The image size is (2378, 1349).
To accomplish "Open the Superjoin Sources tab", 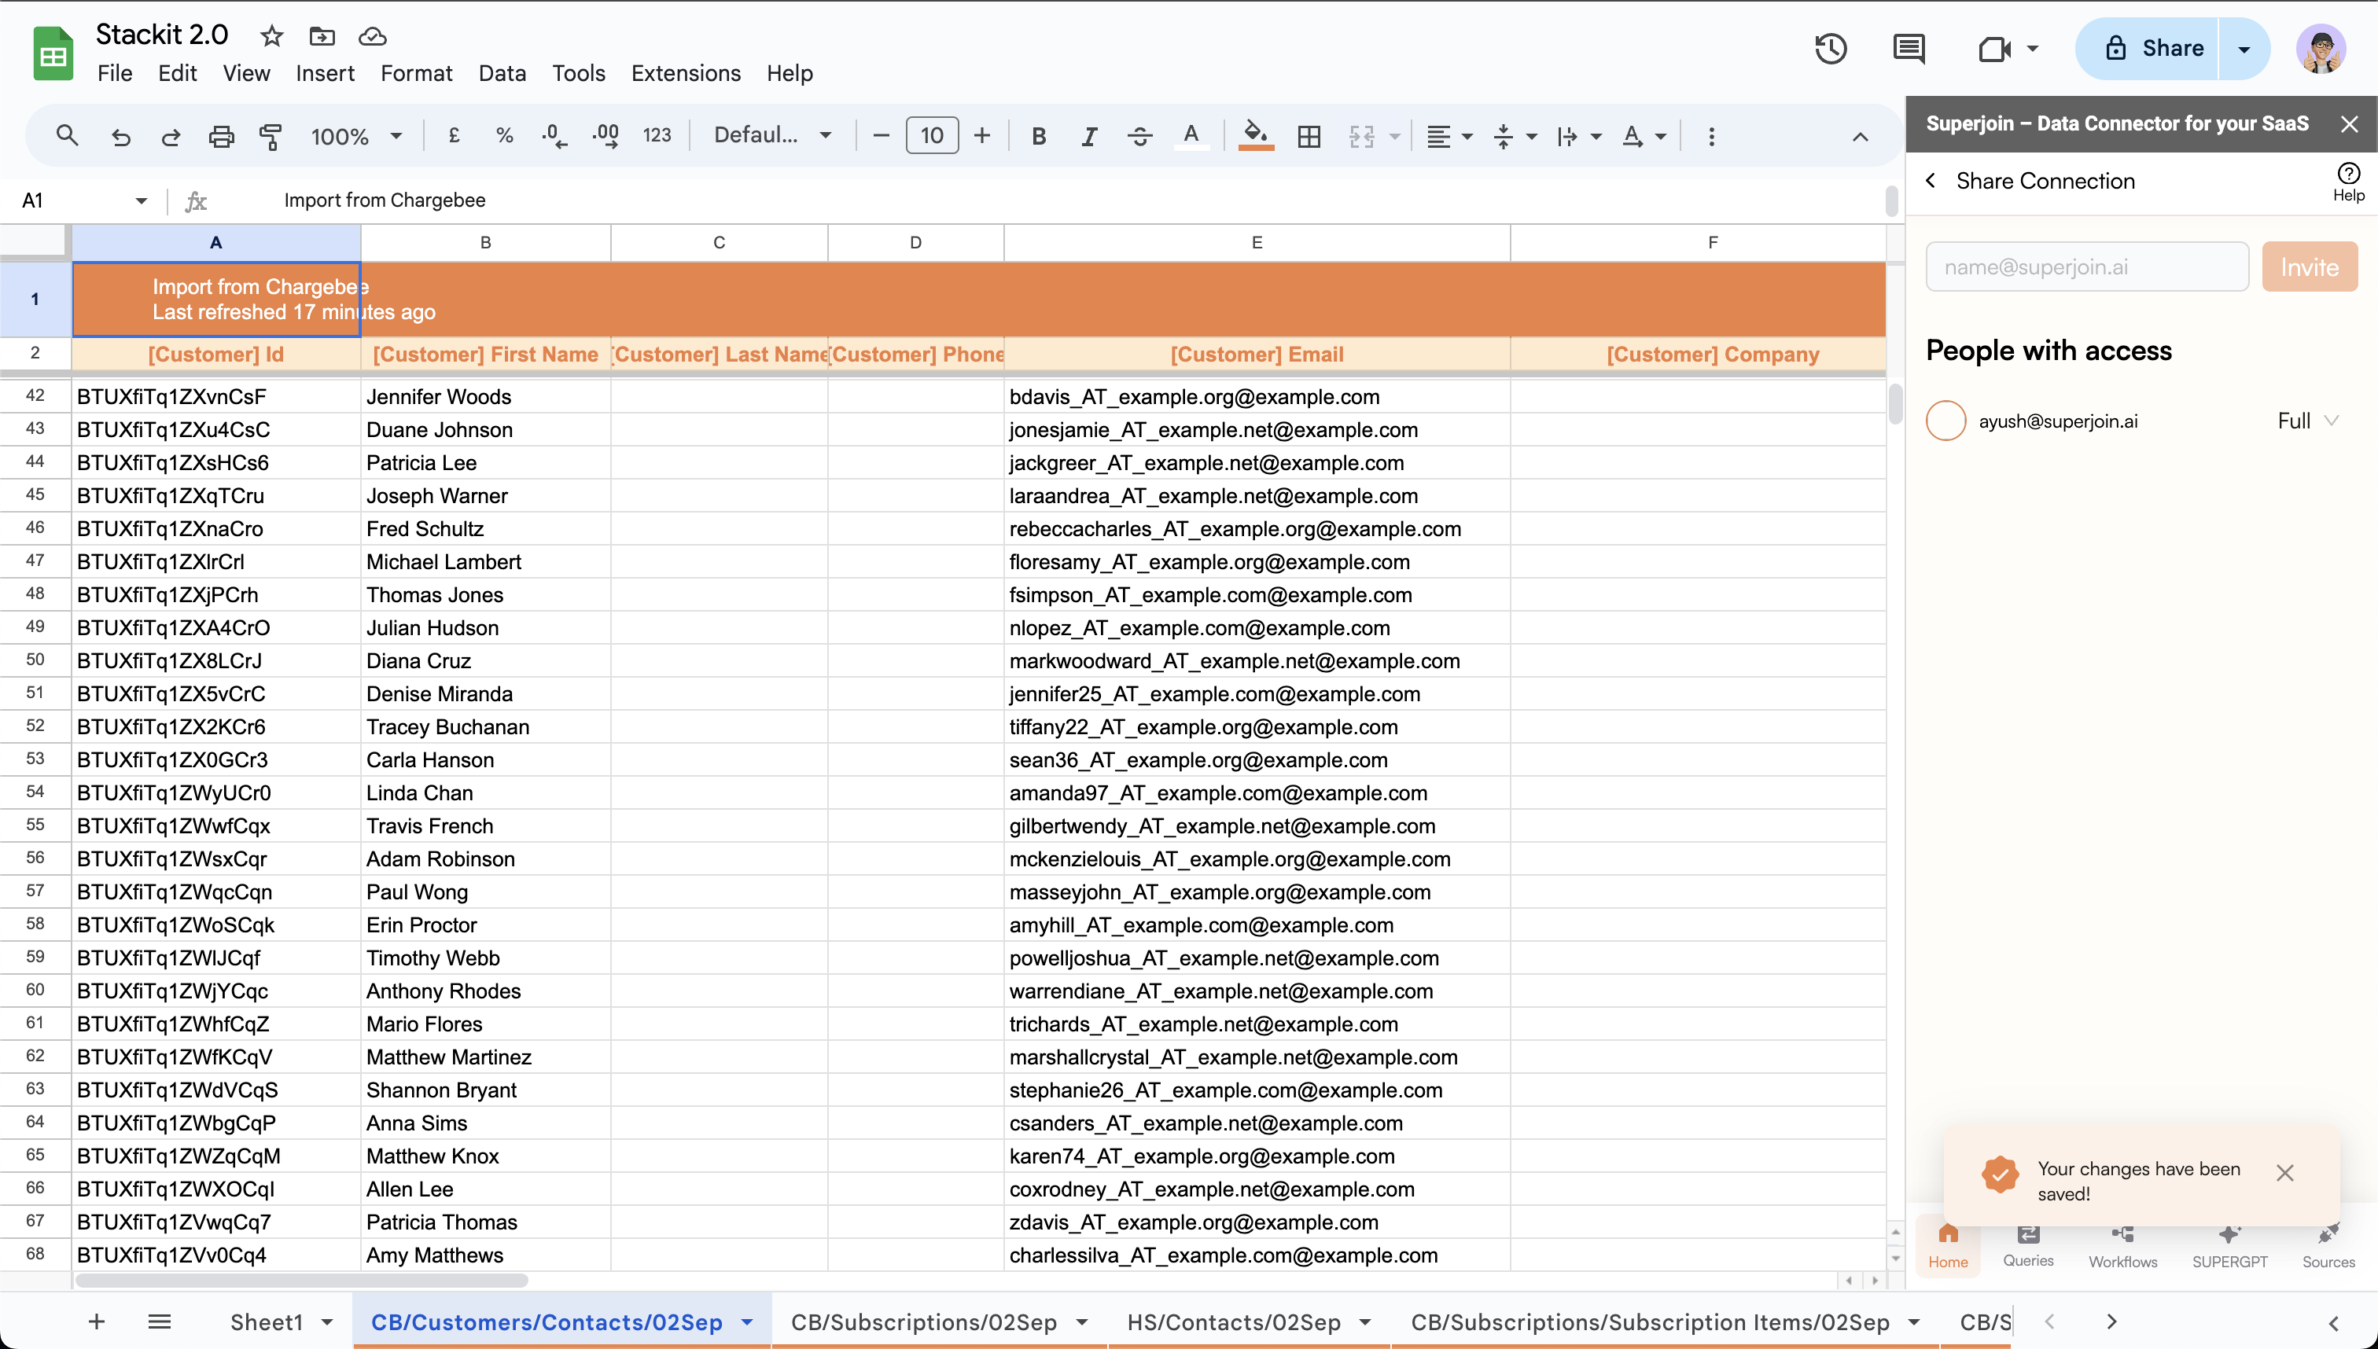I will [2328, 1246].
